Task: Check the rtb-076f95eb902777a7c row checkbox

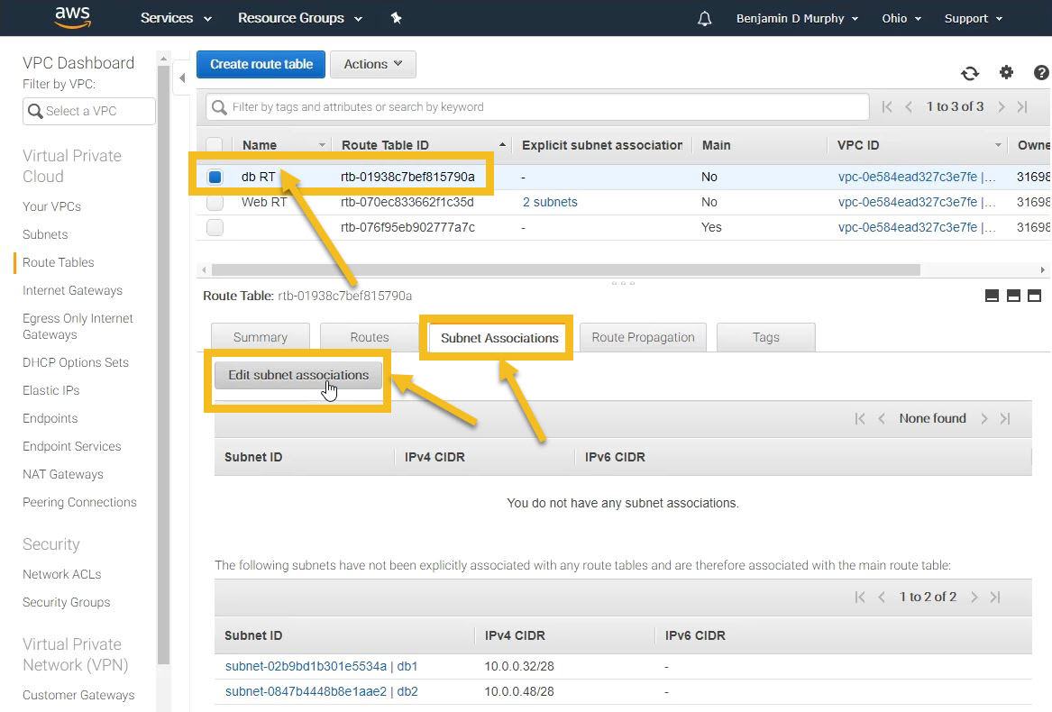Action: click(215, 227)
